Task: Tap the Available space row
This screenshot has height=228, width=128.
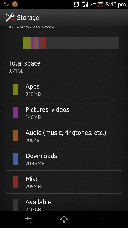Action: [x=64, y=202]
